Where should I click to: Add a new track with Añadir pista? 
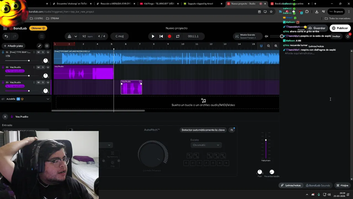[13, 46]
